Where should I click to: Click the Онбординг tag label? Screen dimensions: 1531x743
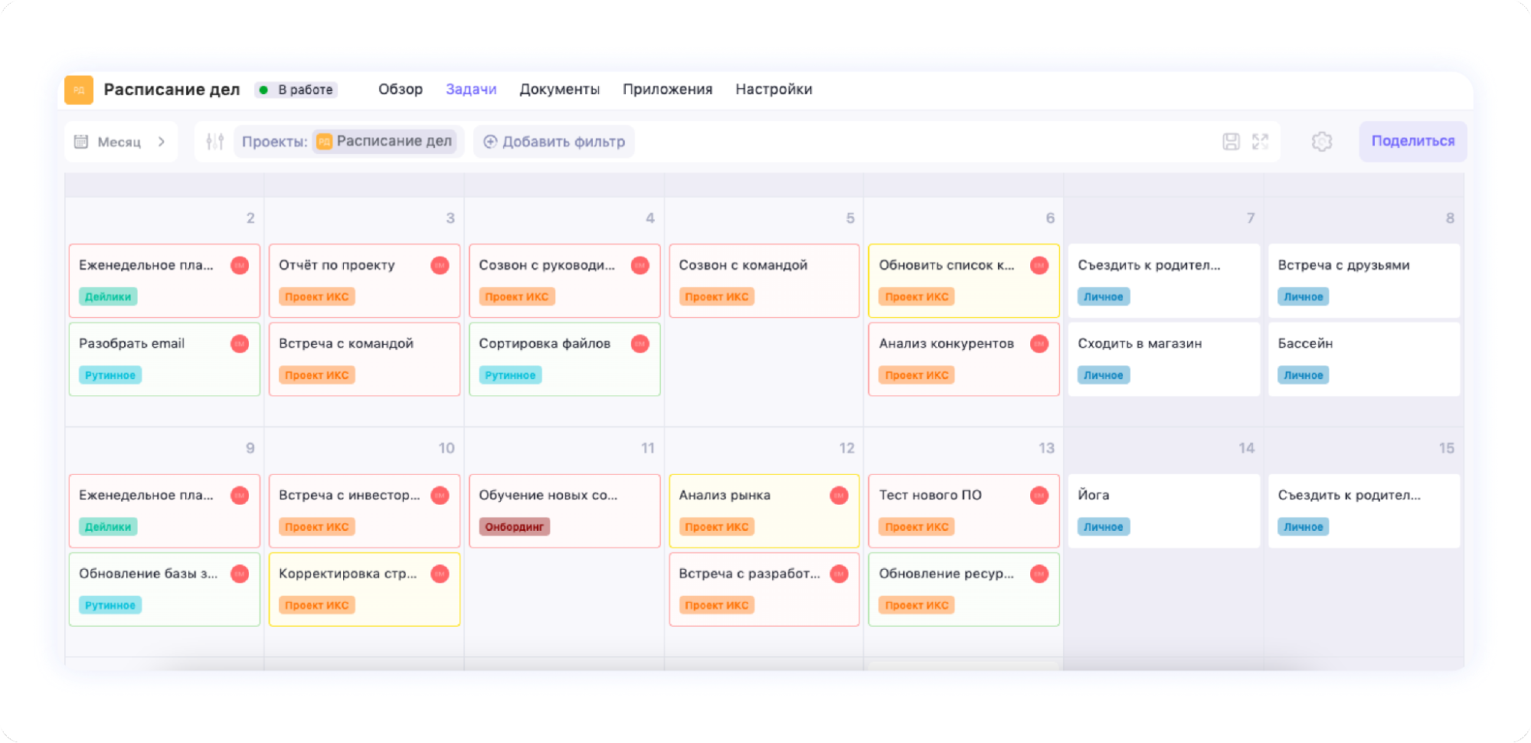[x=514, y=527]
